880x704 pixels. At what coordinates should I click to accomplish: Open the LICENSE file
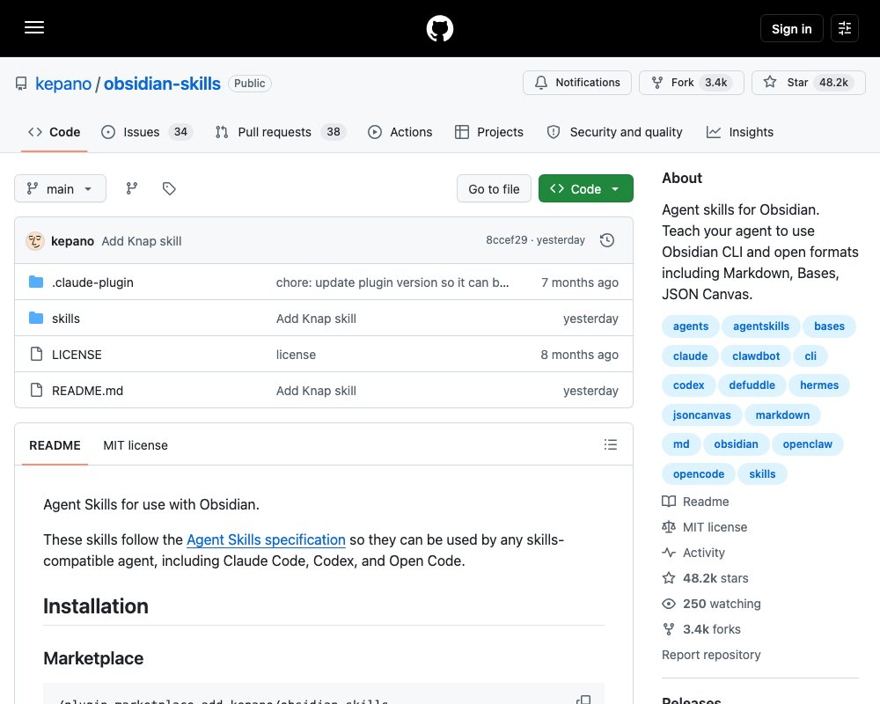pyautogui.click(x=77, y=355)
